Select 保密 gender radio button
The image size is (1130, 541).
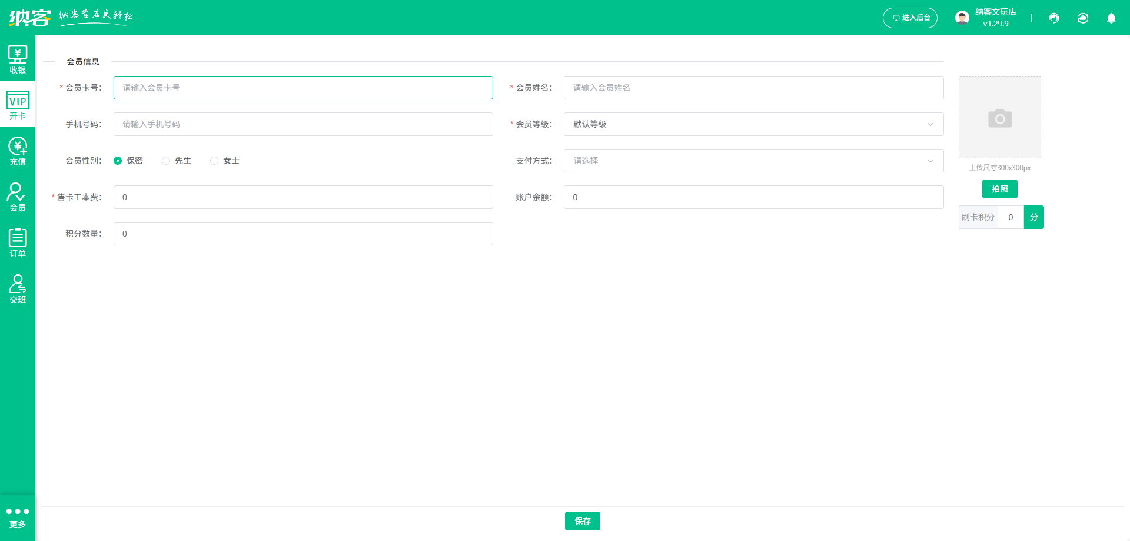[118, 161]
